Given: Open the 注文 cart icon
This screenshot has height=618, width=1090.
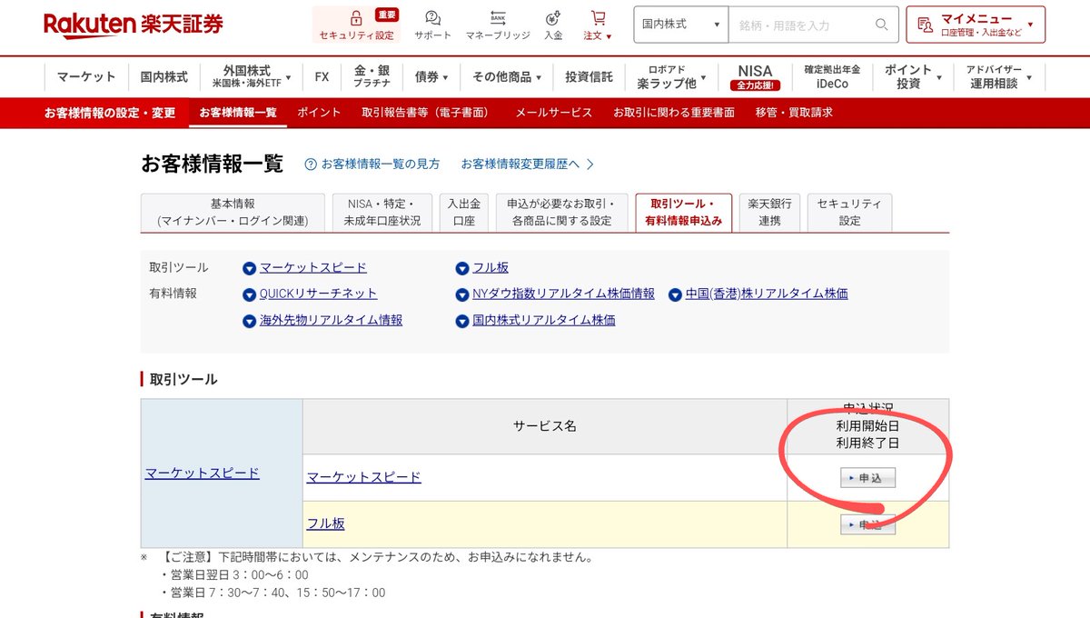Looking at the screenshot, I should 598,18.
